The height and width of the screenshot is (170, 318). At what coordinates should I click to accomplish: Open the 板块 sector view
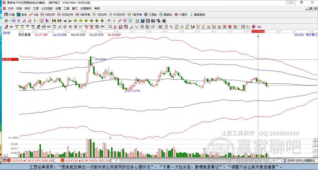coord(22,15)
